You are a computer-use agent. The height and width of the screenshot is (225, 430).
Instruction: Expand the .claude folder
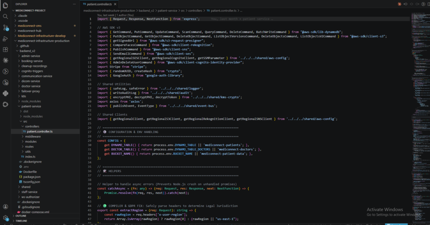45,16
